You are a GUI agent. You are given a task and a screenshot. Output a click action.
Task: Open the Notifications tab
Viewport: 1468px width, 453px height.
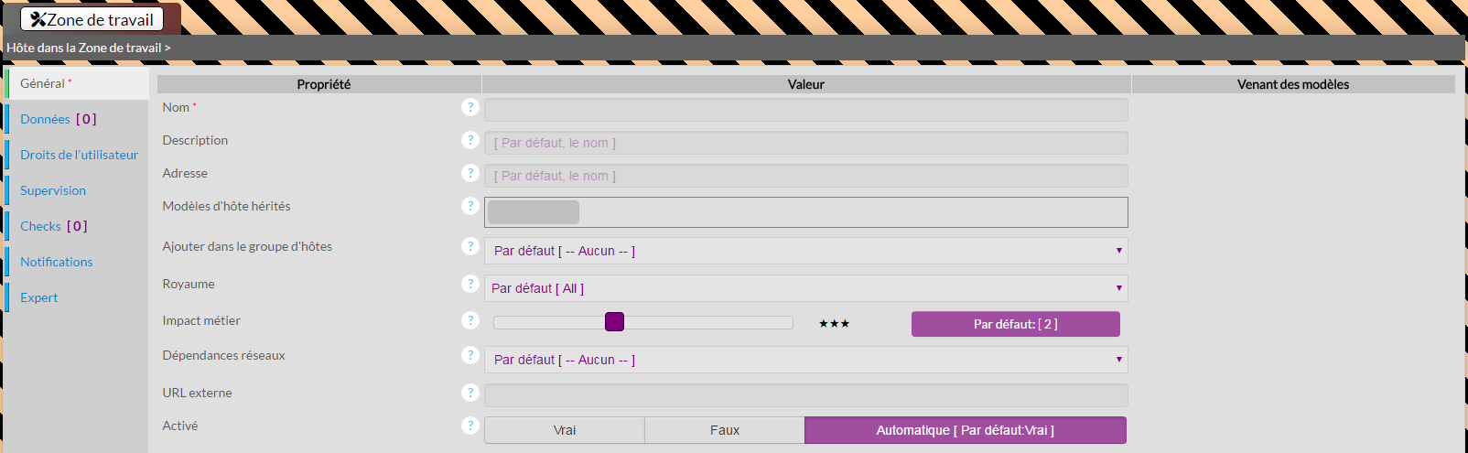57,262
